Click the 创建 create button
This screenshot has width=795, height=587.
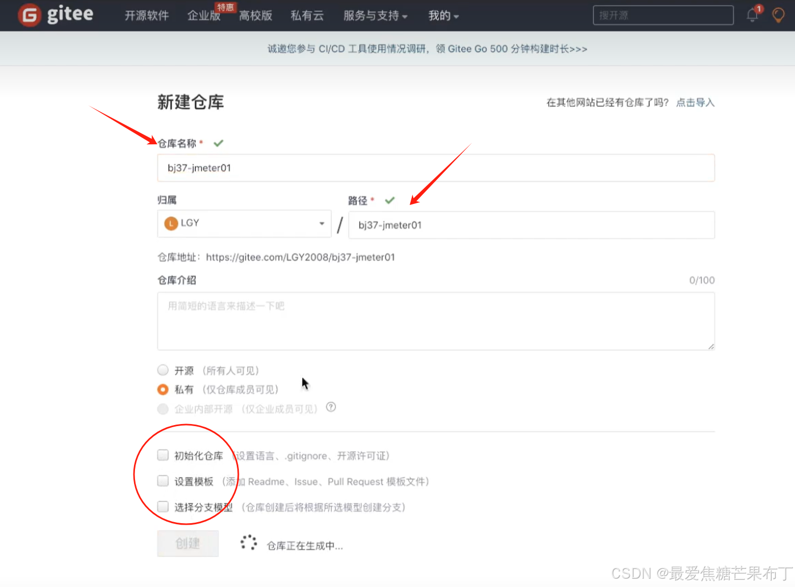tap(187, 543)
